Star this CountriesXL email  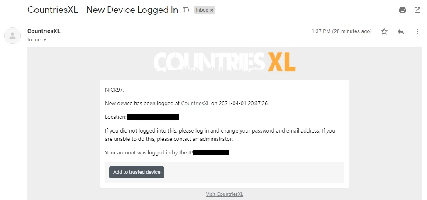(384, 31)
